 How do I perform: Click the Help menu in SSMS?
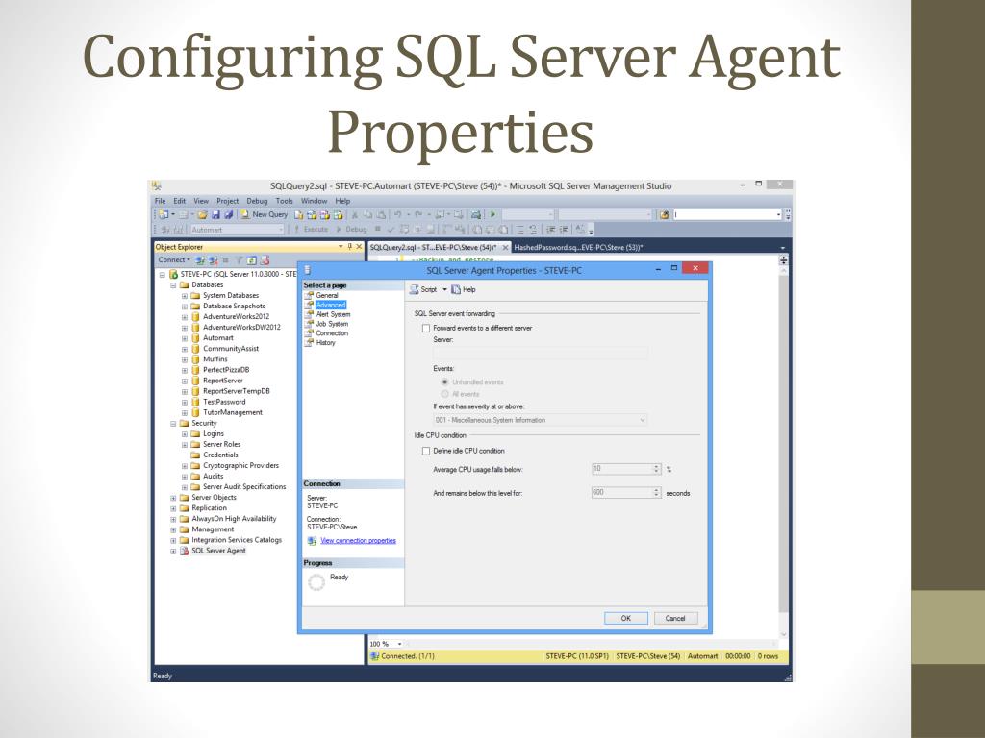click(342, 201)
